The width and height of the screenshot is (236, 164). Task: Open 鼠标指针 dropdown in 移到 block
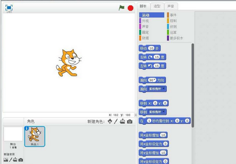coord(164,112)
